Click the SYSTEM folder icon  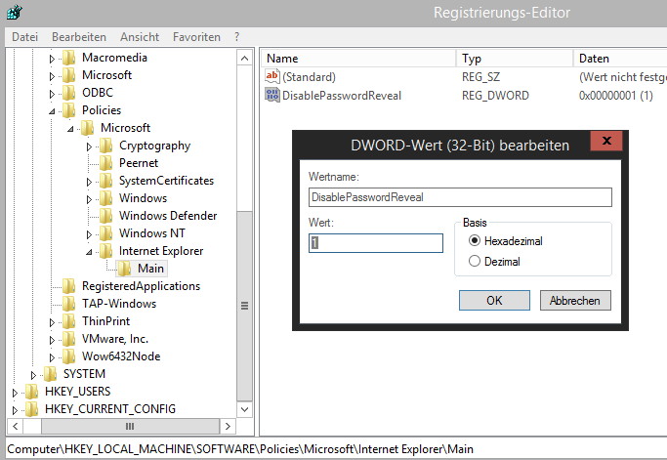(x=50, y=374)
